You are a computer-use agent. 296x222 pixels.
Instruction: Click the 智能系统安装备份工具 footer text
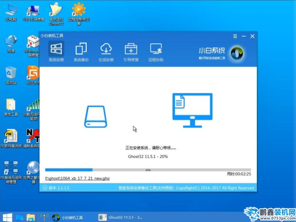[146, 188]
